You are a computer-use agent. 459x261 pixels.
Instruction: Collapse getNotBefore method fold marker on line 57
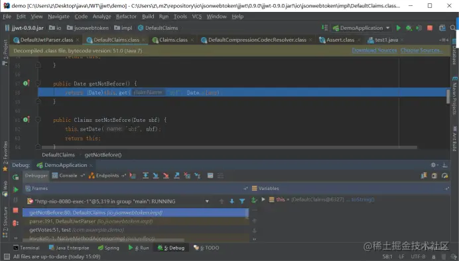38,83
